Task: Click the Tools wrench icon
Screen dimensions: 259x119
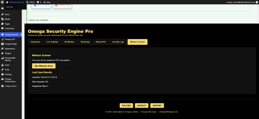Action: (x=2, y=70)
